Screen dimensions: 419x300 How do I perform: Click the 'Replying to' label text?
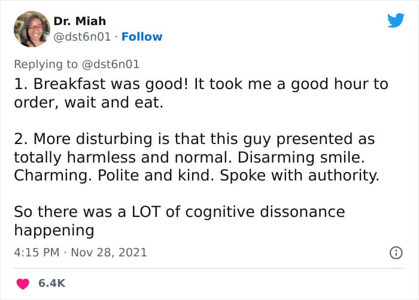click(x=45, y=65)
